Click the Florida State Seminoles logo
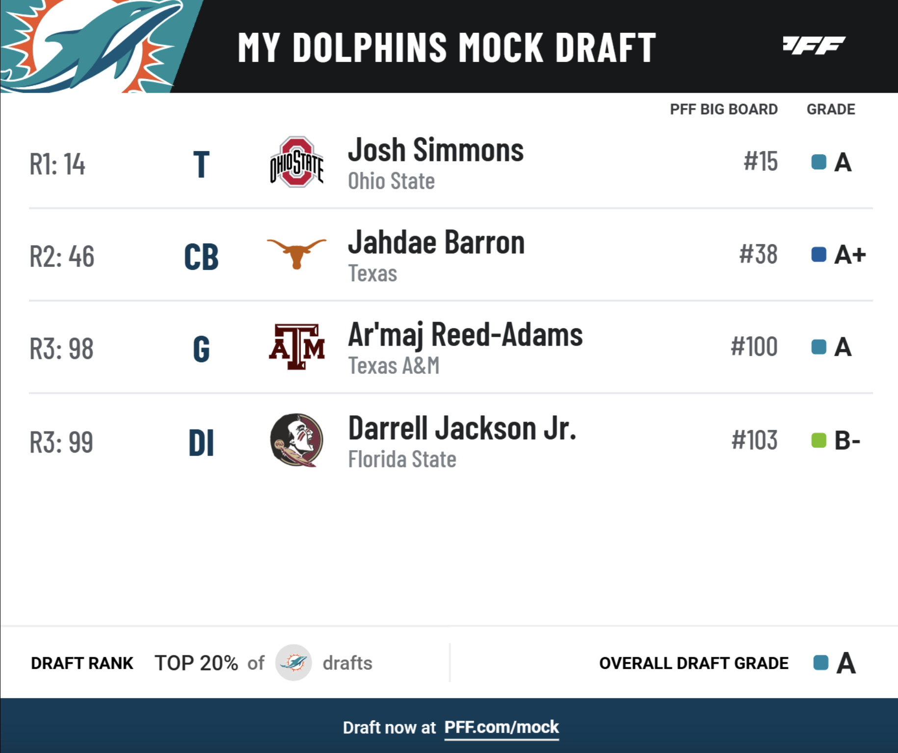This screenshot has height=753, width=898. click(296, 440)
